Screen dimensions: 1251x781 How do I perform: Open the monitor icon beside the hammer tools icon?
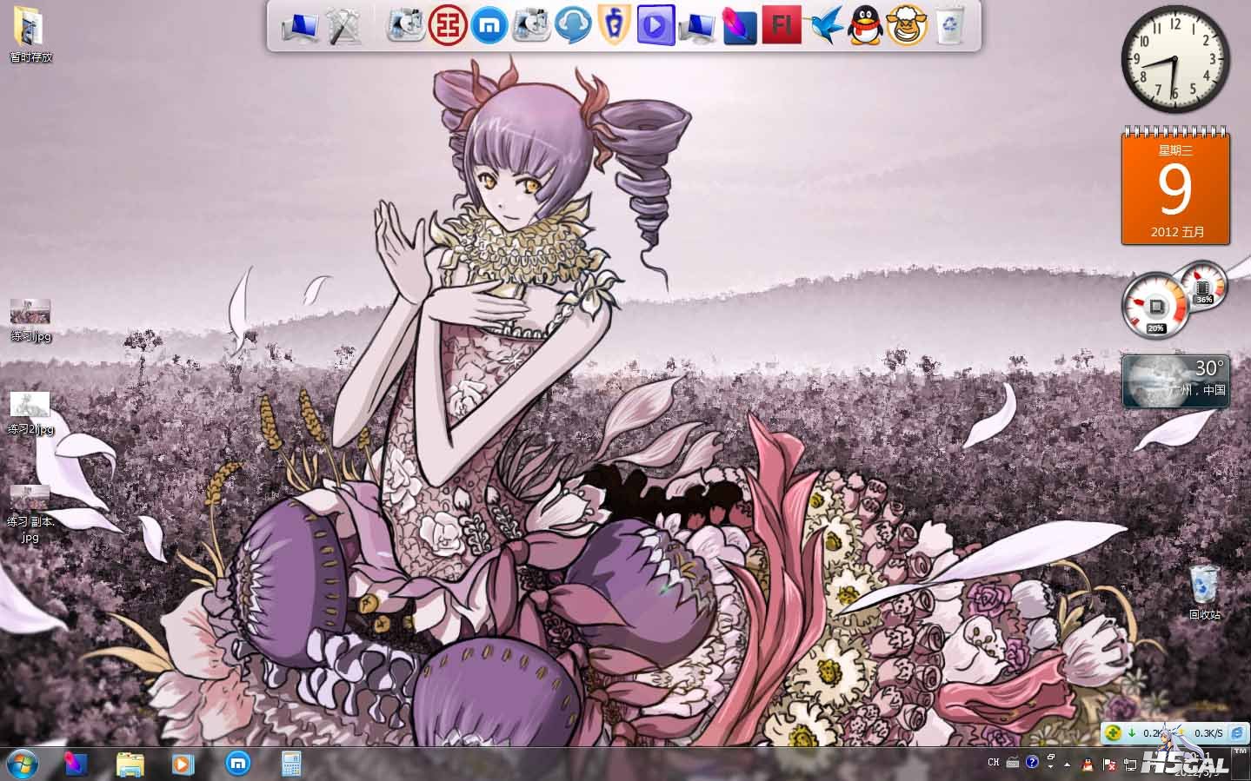click(300, 27)
